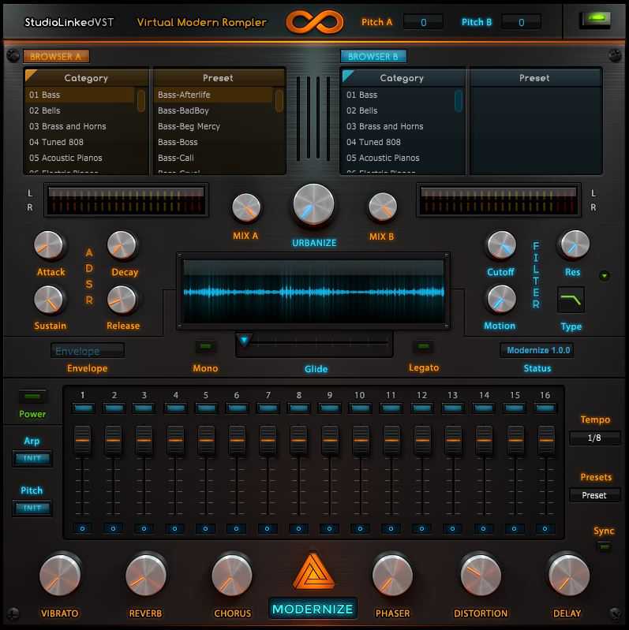
Task: Click the Modernize 1.0.0 status box
Action: (537, 350)
